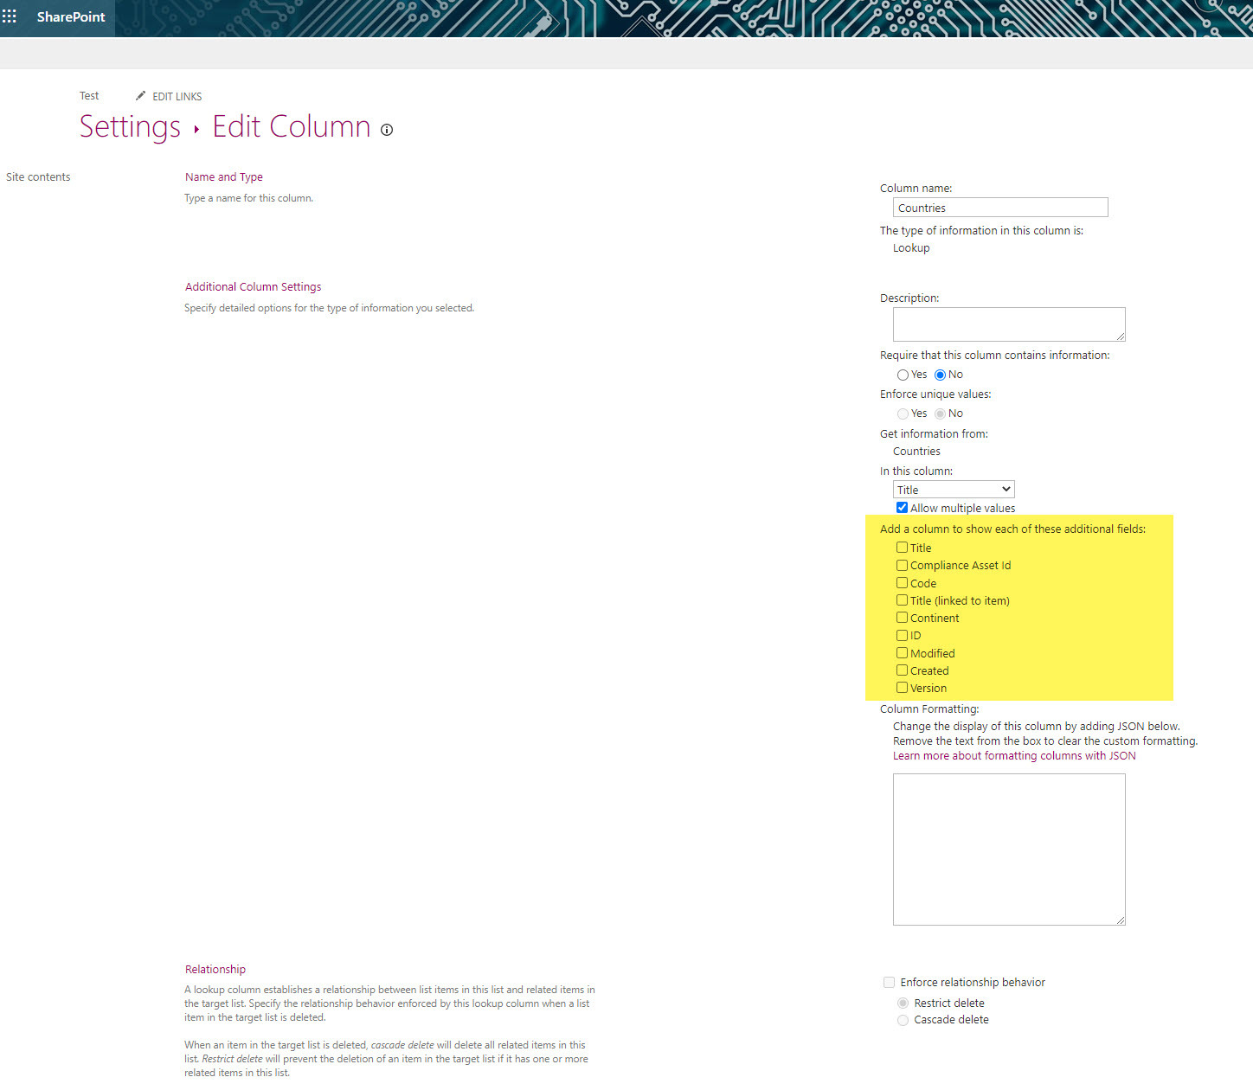This screenshot has height=1090, width=1253.
Task: Click the Description text area
Action: [1008, 324]
